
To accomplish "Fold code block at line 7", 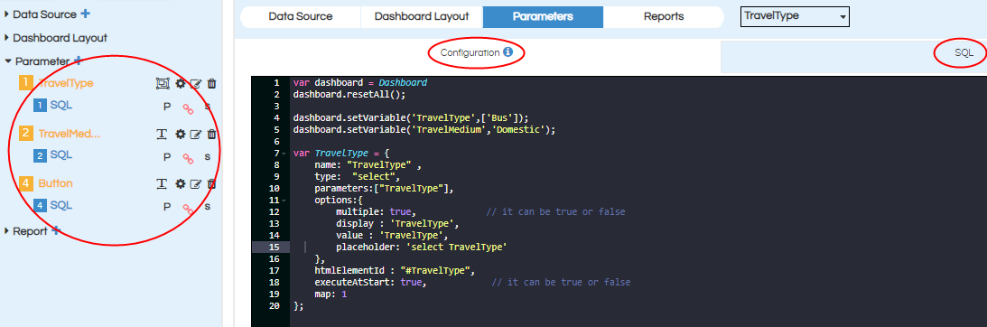I will pyautogui.click(x=285, y=153).
